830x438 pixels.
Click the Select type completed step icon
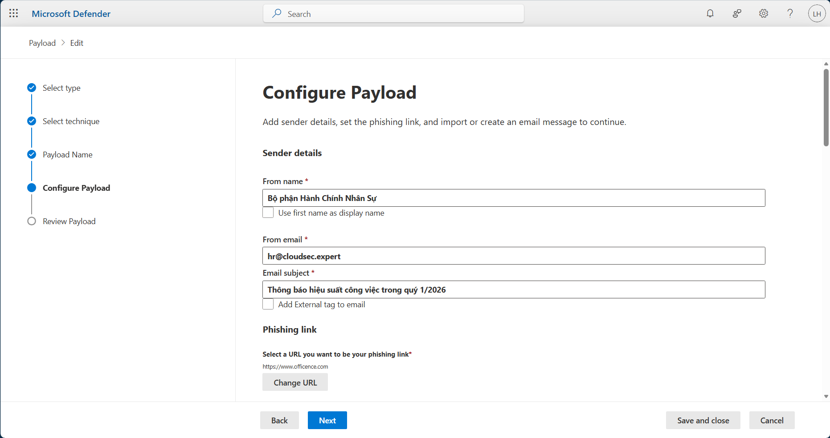(x=32, y=88)
